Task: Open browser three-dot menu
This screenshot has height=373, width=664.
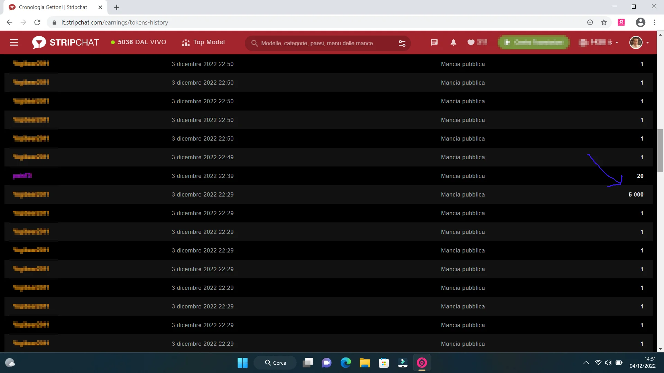Action: [x=654, y=22]
